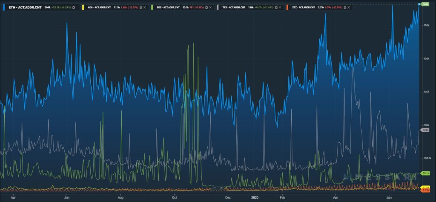The width and height of the screenshot is (436, 202).
Task: Select ETH - ACT.ADDR.CNT legend label
Action: pyautogui.click(x=25, y=8)
